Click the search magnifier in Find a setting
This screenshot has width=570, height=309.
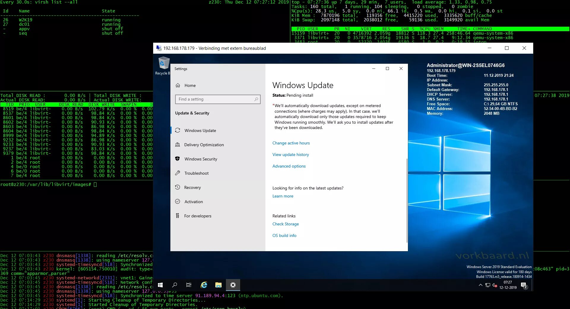point(256,99)
